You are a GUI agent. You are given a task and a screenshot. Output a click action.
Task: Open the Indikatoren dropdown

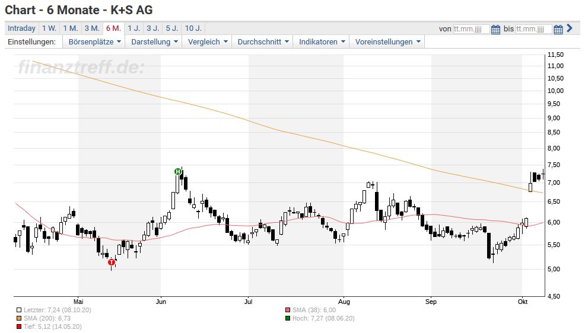coord(322,41)
